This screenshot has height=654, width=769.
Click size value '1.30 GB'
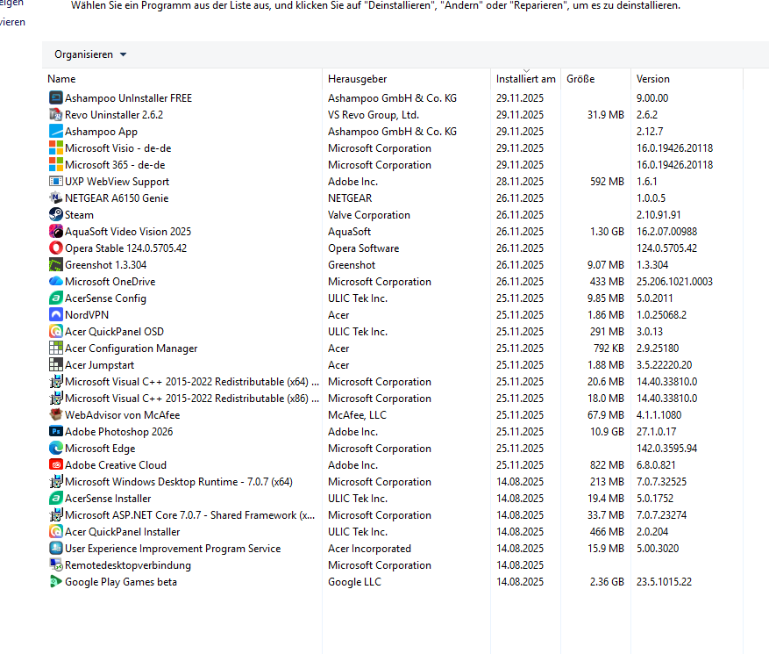[607, 232]
